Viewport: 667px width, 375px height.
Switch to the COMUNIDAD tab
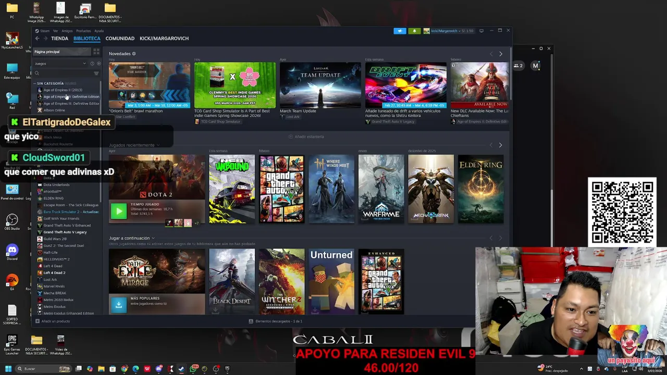(120, 39)
